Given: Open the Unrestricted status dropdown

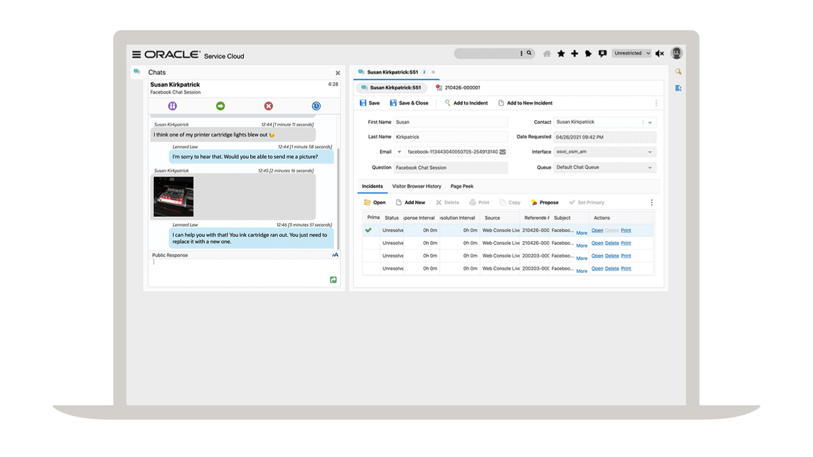Looking at the screenshot, I should tap(632, 53).
